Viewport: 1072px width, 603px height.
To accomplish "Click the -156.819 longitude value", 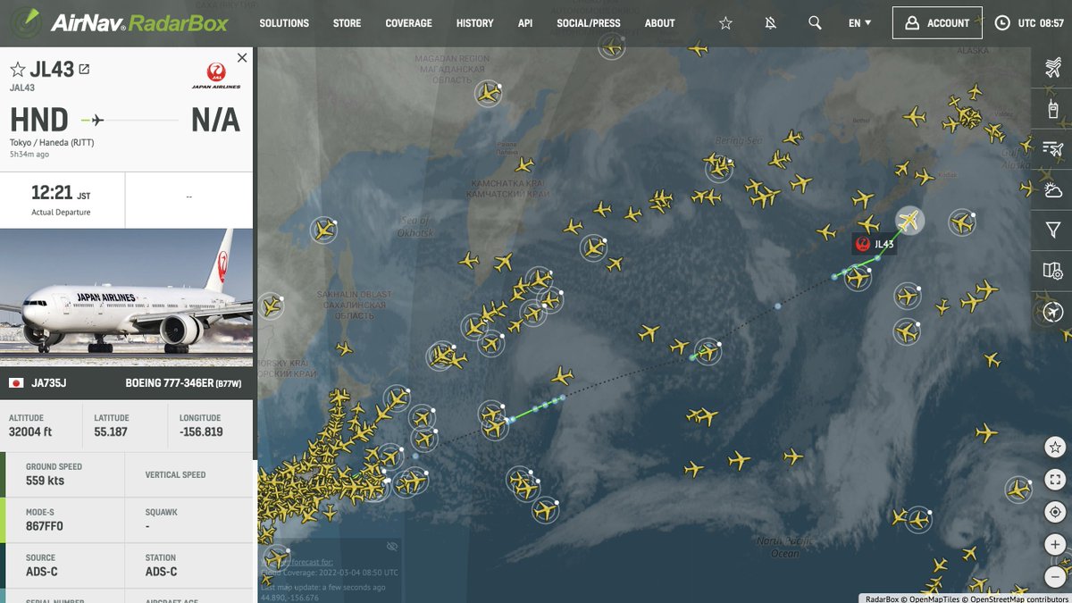I will click(x=201, y=431).
